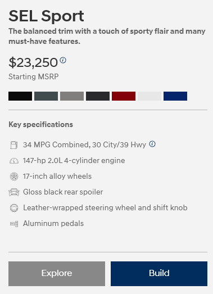
Task: Click the info icon next to $23,250 price
Action: pyautogui.click(x=63, y=60)
